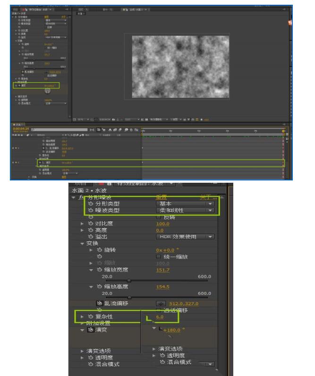This screenshot has width=315, height=376.
Task: Open the 溢出 dropdown showing HDR 效果使用
Action: click(x=185, y=237)
